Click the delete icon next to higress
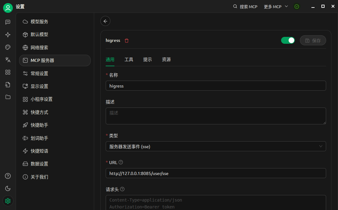The height and width of the screenshot is (210, 338). coord(126,40)
